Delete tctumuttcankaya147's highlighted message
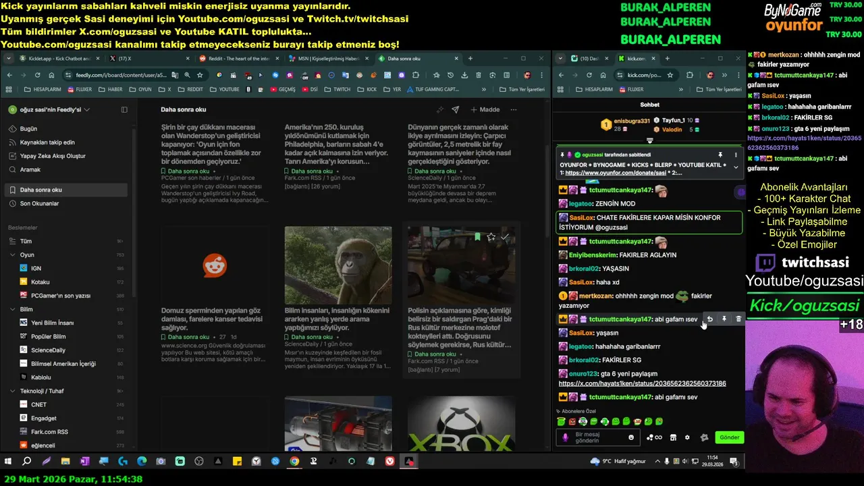Viewport: 864px width, 486px height. point(738,319)
